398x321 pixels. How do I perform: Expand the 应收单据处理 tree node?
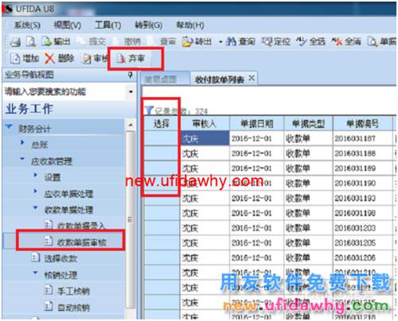pyautogui.click(x=35, y=191)
